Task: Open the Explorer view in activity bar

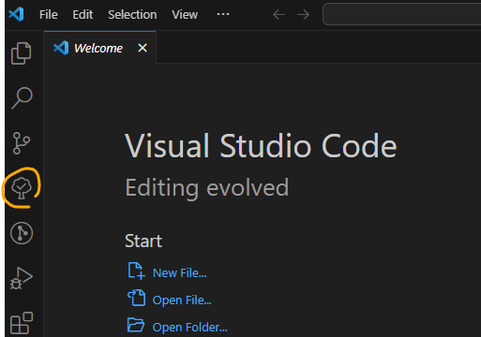Action: [x=22, y=53]
